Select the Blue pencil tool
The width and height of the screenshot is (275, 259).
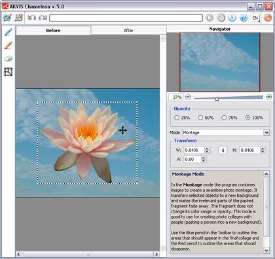tap(9, 32)
